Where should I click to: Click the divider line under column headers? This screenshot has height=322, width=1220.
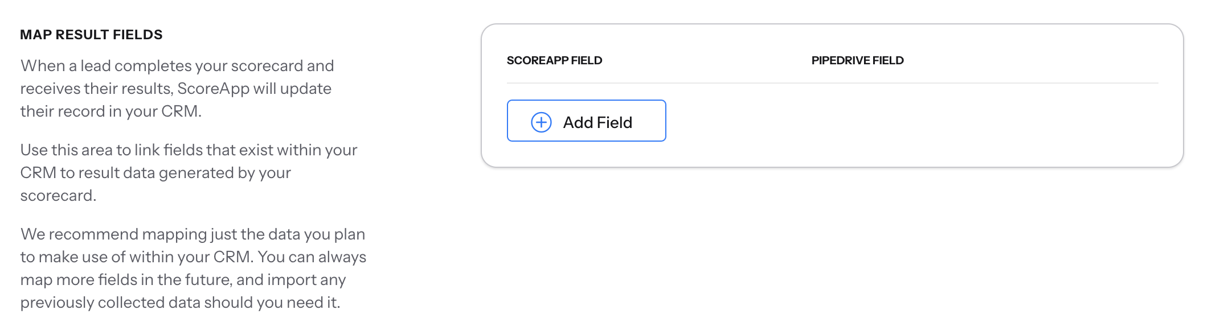(x=832, y=83)
